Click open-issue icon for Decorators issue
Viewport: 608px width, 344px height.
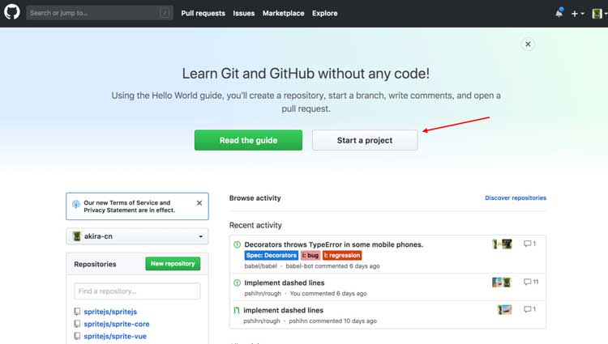coord(238,244)
